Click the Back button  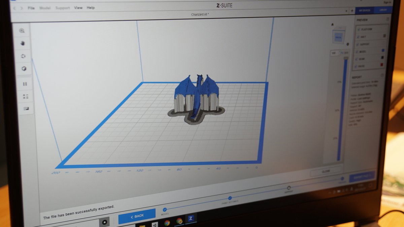(137, 216)
